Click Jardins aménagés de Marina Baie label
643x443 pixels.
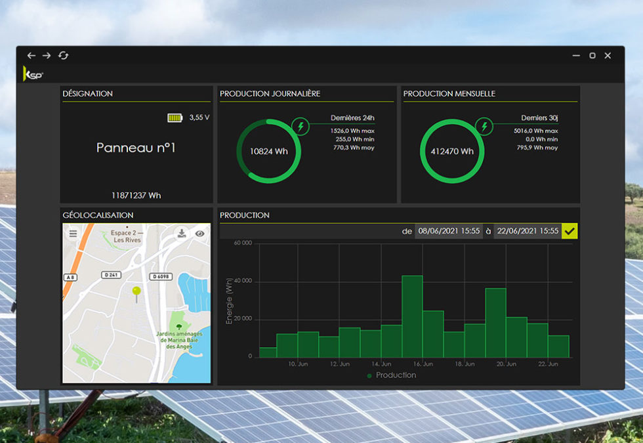tap(179, 340)
